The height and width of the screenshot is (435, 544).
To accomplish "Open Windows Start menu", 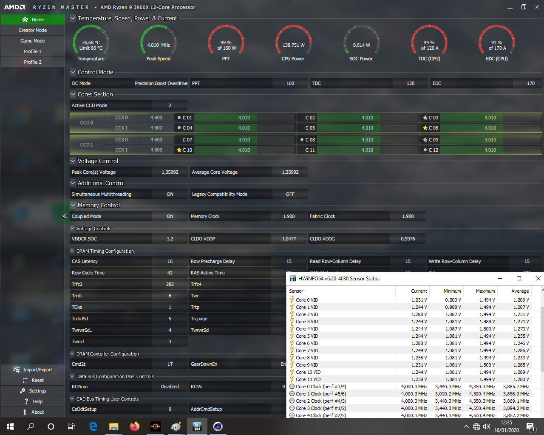I will click(x=10, y=427).
